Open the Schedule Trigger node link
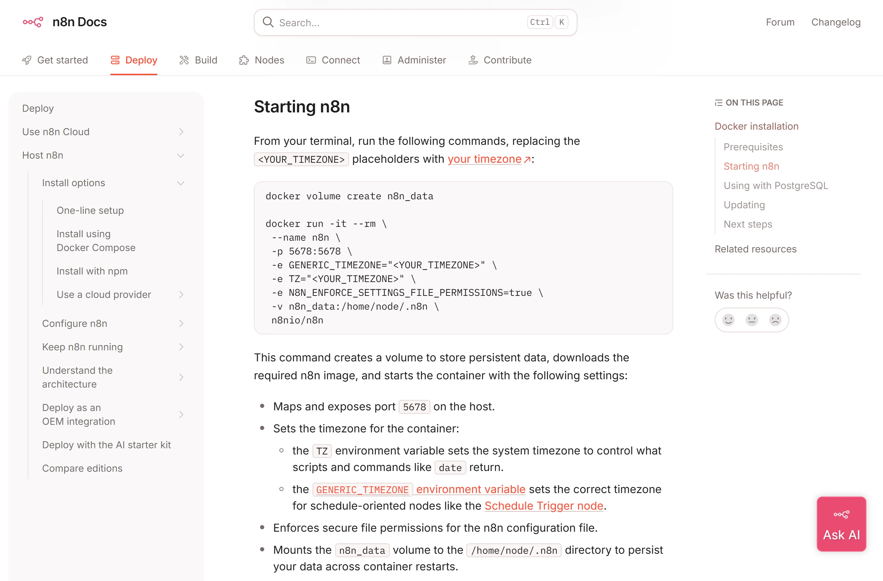 point(544,505)
